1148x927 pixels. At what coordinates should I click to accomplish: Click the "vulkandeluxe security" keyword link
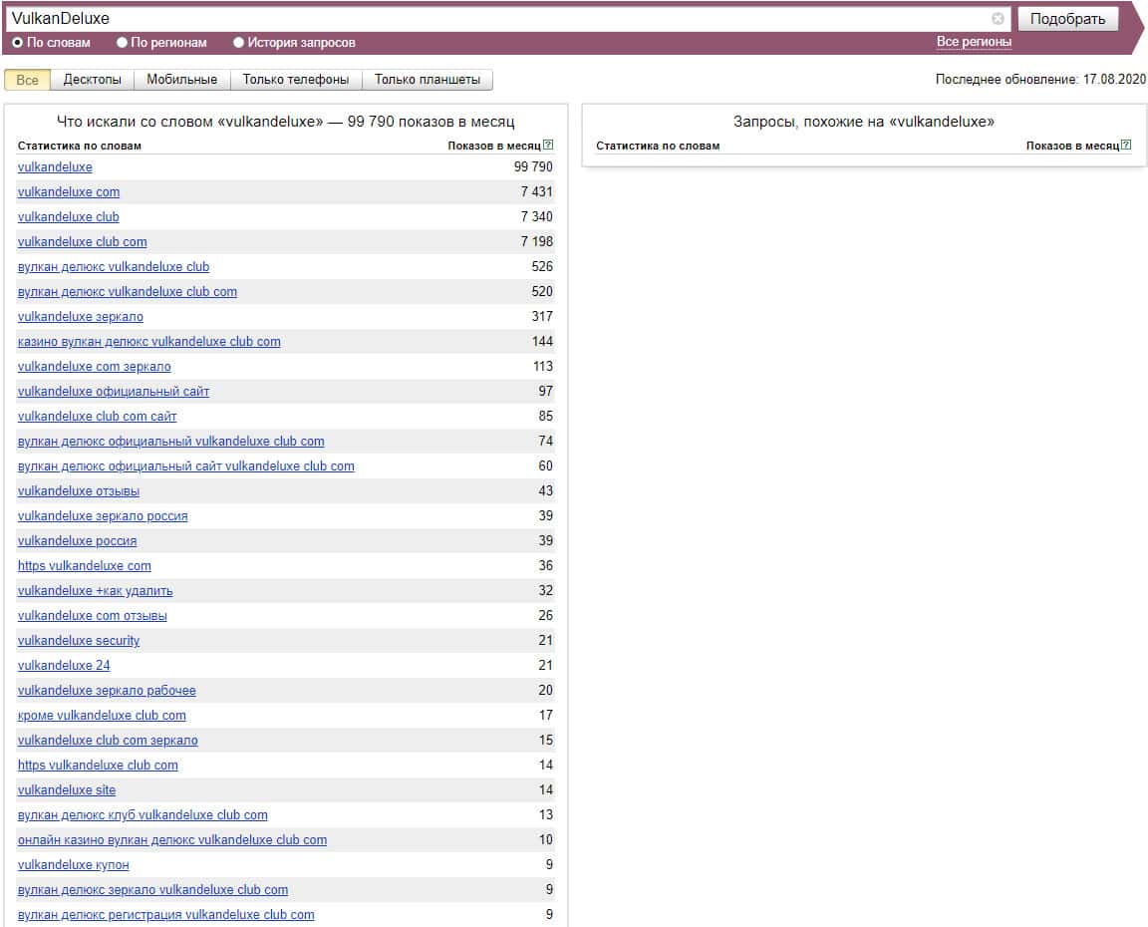click(79, 640)
